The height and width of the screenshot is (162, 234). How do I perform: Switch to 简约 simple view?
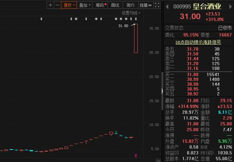pyautogui.click(x=130, y=5)
